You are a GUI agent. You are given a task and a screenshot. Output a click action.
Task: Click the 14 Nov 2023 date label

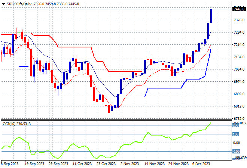155,164
